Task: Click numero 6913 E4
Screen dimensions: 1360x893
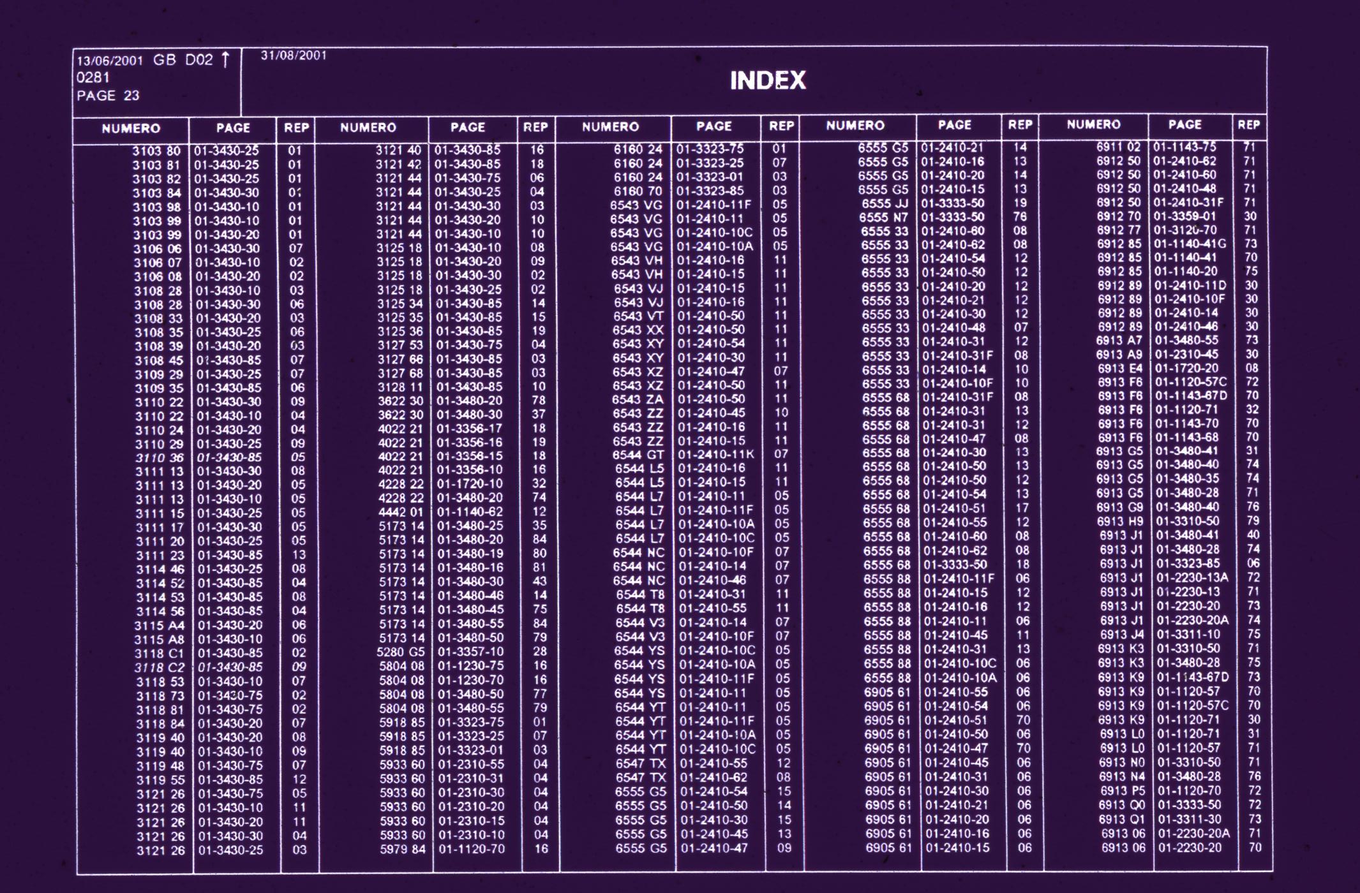Action: click(x=1120, y=369)
